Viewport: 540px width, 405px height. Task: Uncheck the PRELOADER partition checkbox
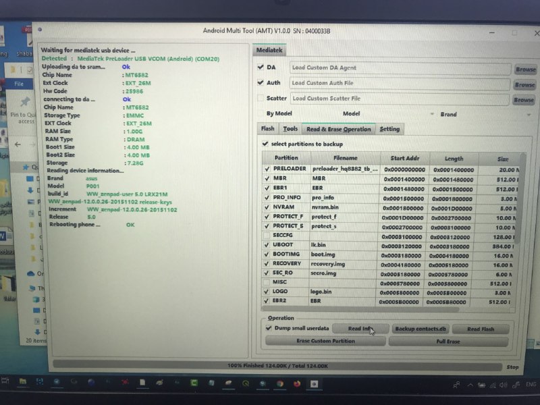[267, 169]
